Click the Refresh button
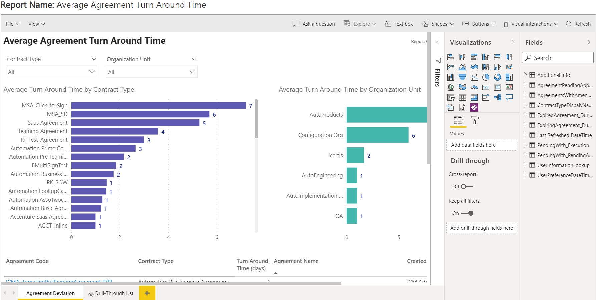The height and width of the screenshot is (300, 596). point(578,24)
